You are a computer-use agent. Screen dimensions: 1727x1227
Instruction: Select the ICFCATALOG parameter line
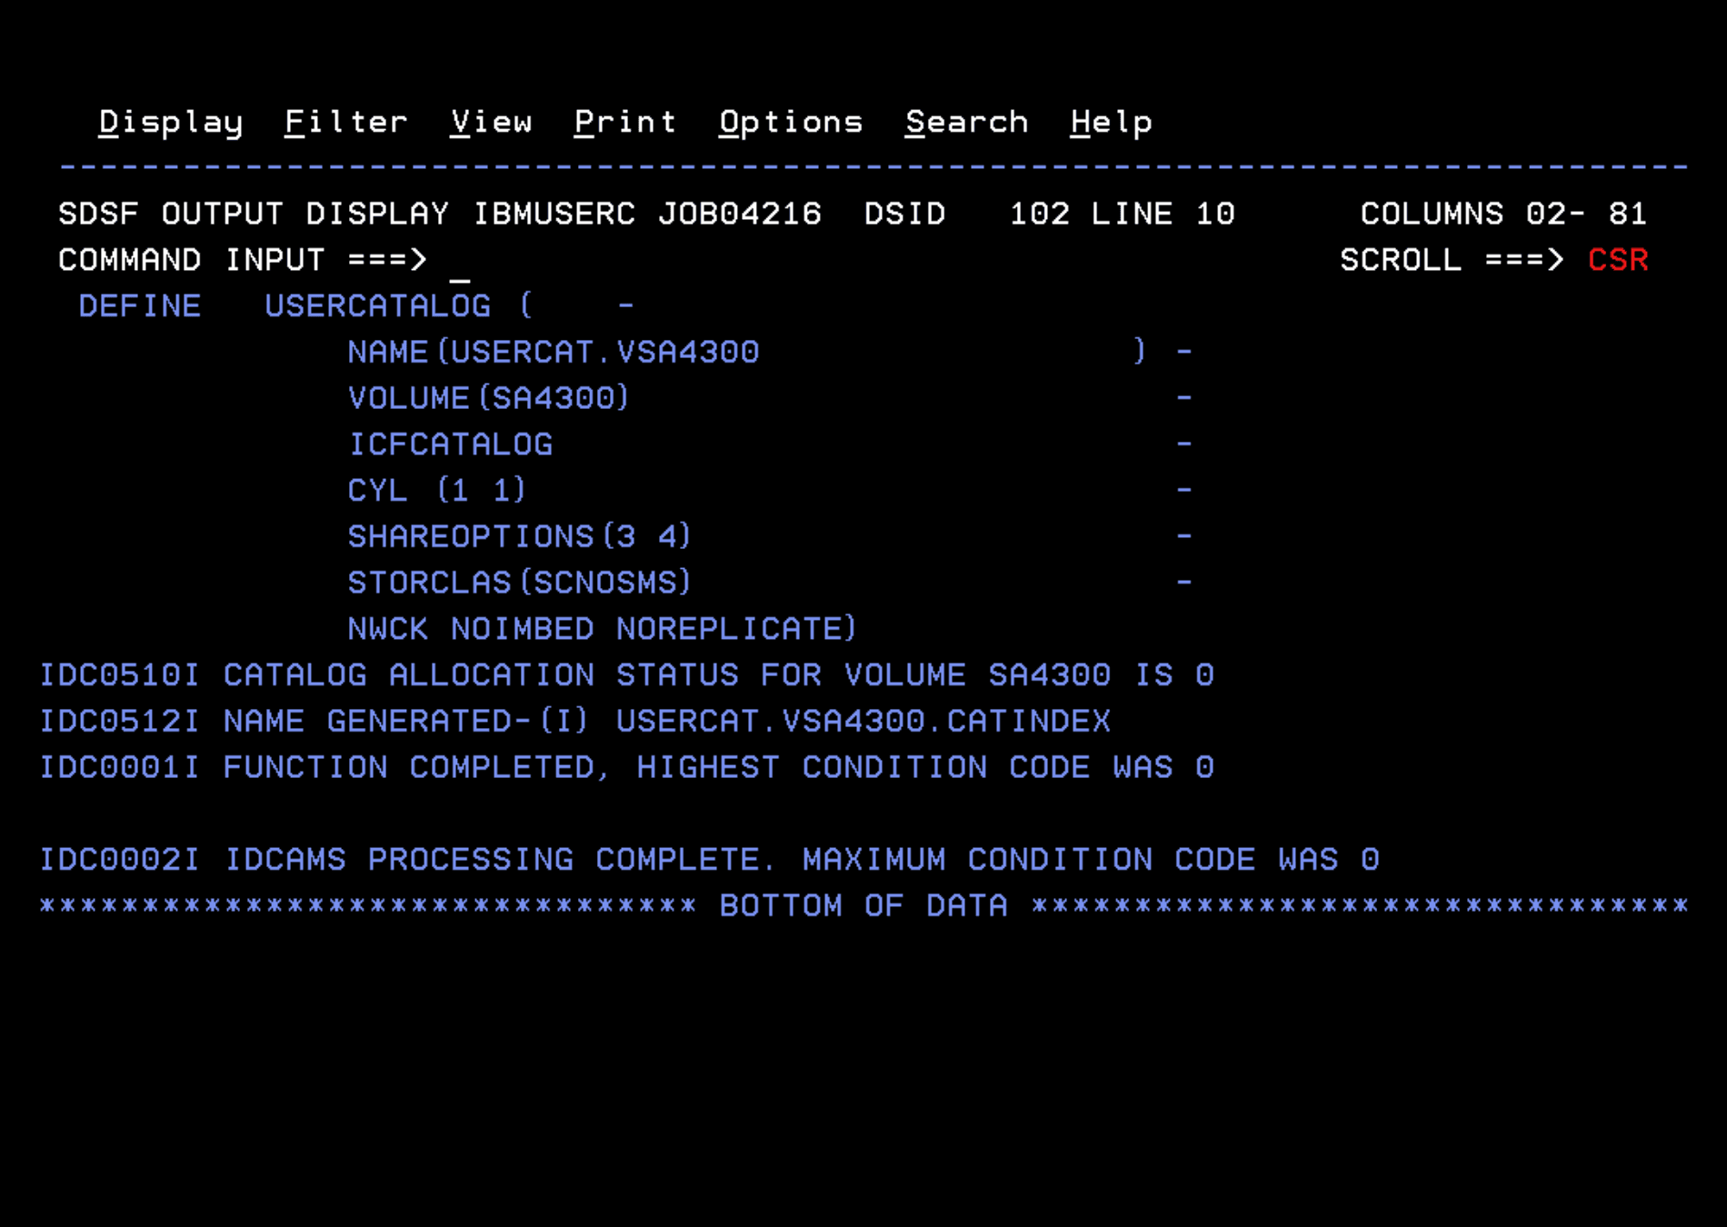pos(450,444)
